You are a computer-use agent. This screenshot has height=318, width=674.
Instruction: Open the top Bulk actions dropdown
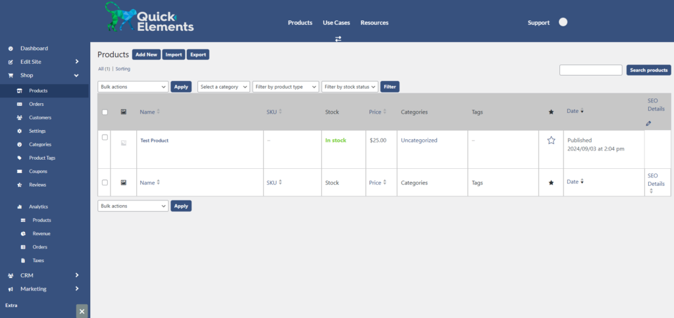[133, 87]
